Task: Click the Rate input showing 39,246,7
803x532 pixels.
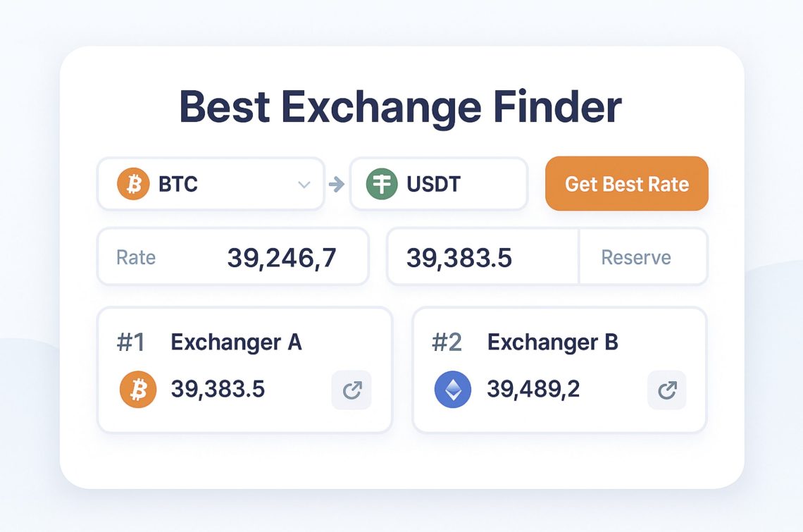Action: [x=232, y=256]
